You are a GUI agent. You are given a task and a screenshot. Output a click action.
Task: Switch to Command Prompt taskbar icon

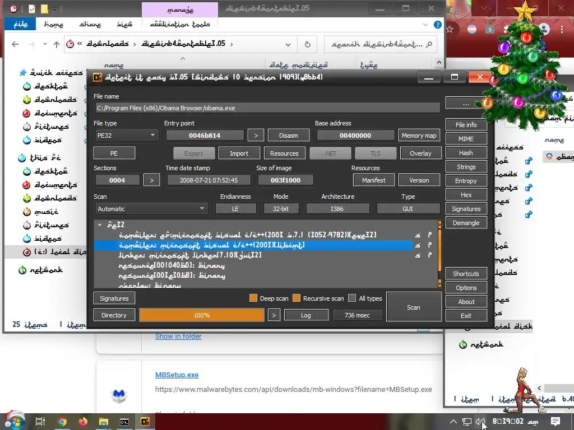tap(124, 422)
